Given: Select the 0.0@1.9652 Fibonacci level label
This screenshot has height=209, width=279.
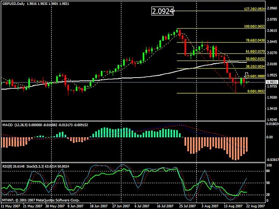Looking at the screenshot, I should click(x=256, y=91).
